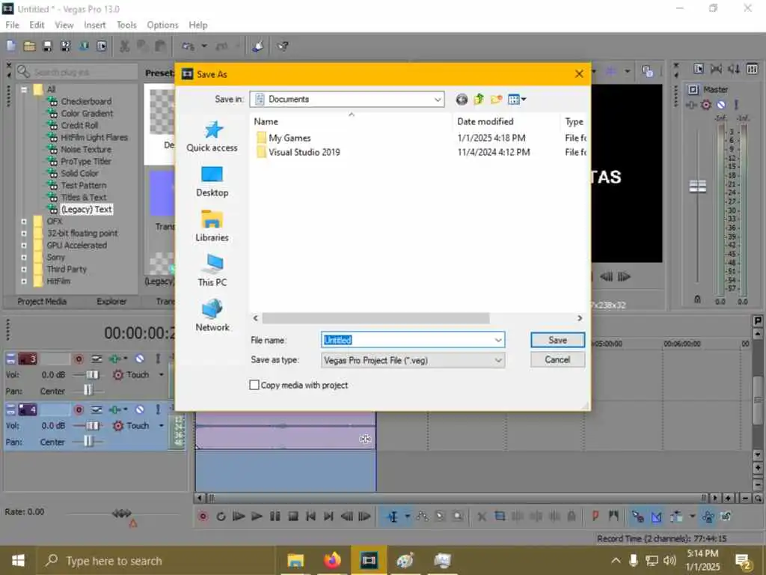
Task: Open Quick access location in Save As sidebar
Action: (212, 137)
